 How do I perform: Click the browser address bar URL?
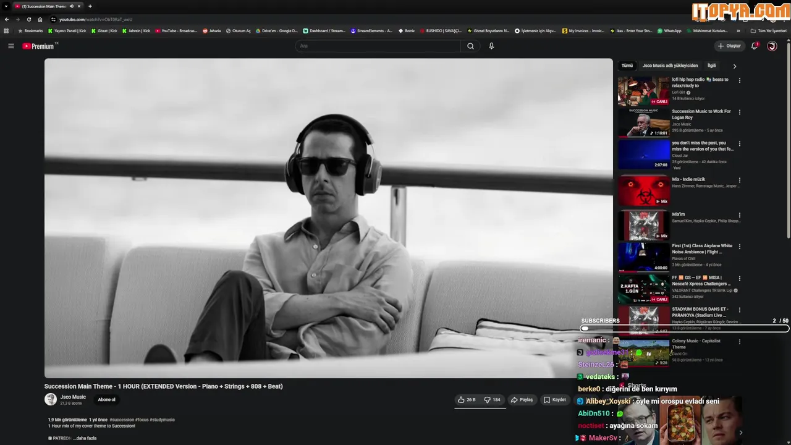click(x=96, y=19)
